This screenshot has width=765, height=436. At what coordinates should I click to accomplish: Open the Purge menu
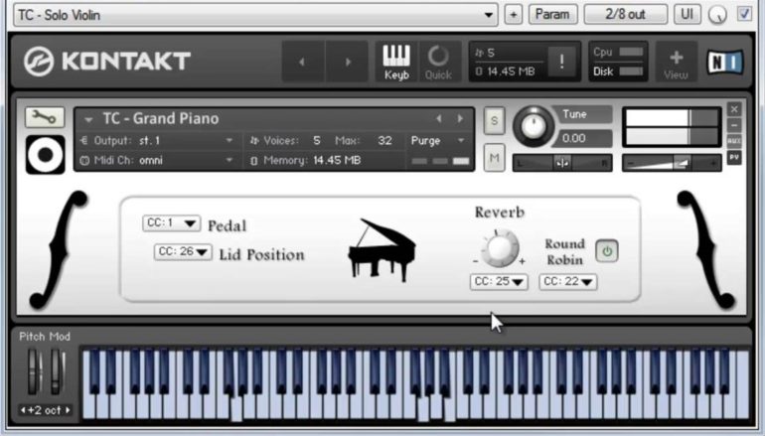tap(438, 141)
